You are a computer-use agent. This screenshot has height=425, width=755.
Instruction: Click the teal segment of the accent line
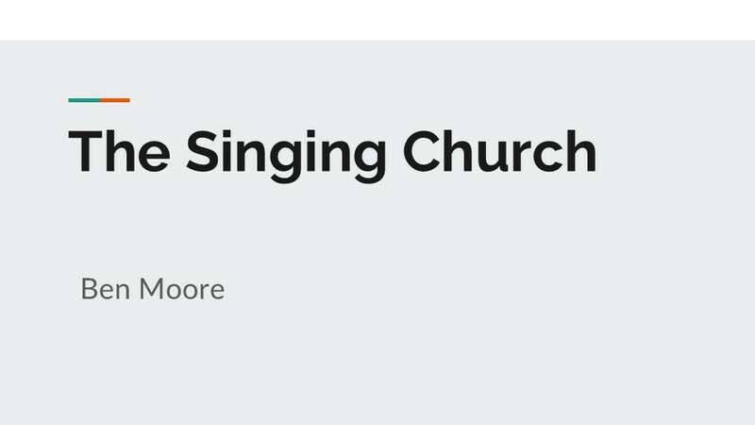pos(84,100)
